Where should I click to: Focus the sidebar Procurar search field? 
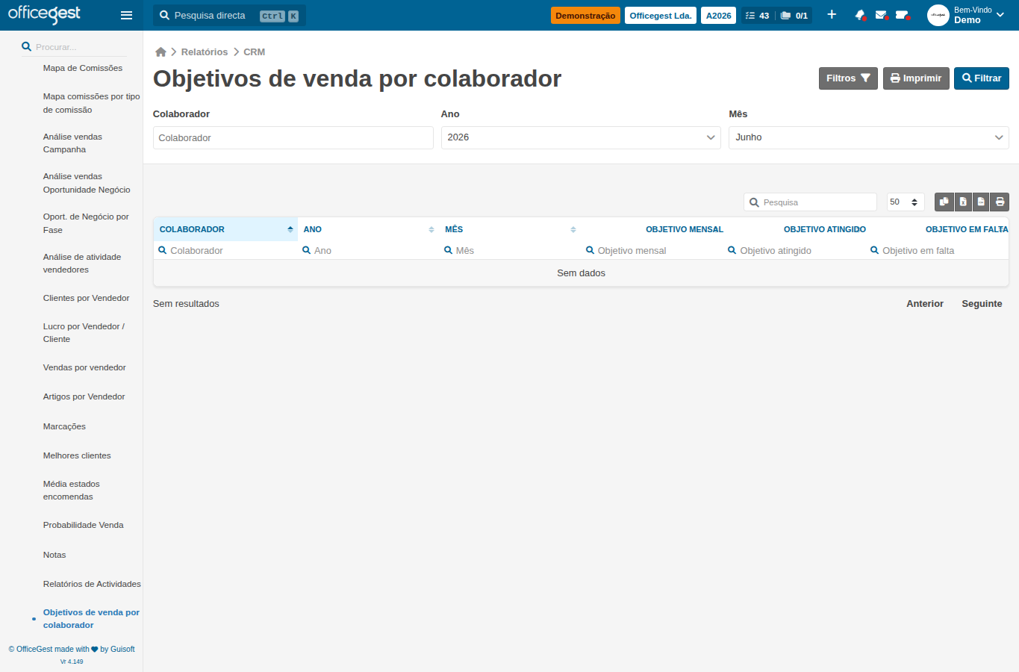(x=74, y=47)
